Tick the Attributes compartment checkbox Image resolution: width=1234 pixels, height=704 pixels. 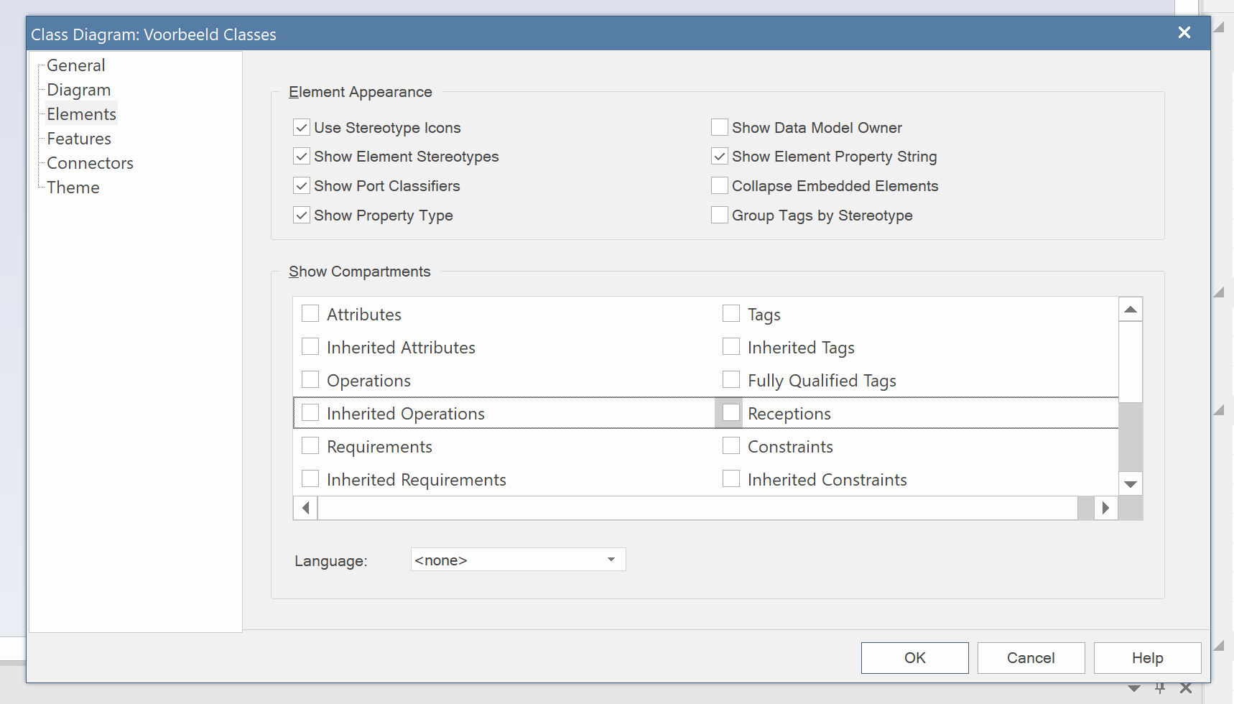coord(310,314)
